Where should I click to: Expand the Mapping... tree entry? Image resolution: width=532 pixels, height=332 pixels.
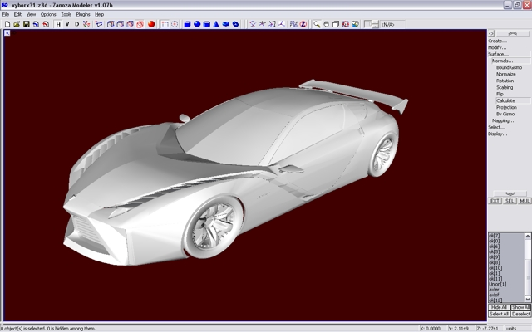coord(502,120)
